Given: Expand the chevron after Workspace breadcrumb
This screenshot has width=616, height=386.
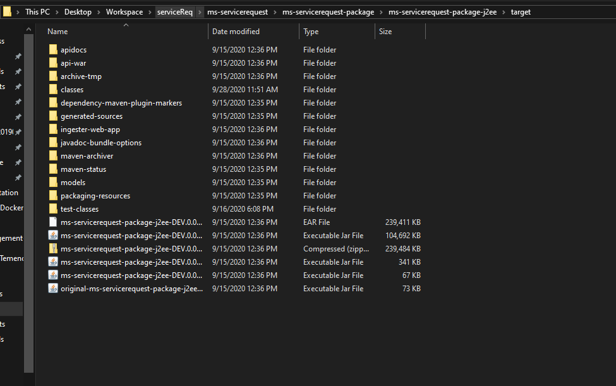Looking at the screenshot, I should coord(150,12).
